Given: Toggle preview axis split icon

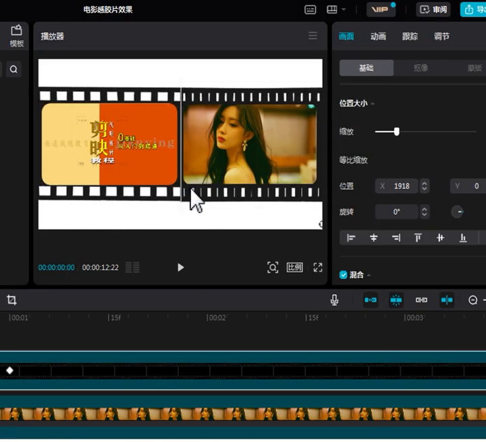Looking at the screenshot, I should 447,300.
